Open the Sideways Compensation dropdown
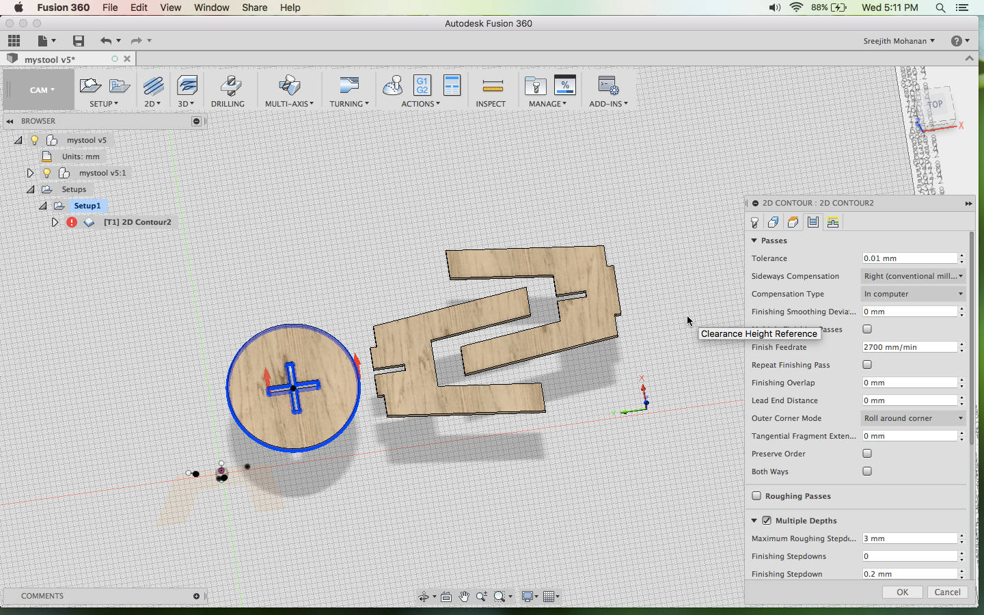Viewport: 984px width, 615px height. 914,276
